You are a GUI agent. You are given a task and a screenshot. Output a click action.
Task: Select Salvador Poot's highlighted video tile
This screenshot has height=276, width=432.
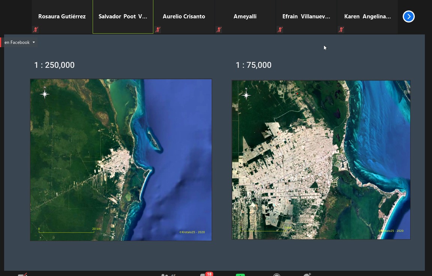click(123, 17)
